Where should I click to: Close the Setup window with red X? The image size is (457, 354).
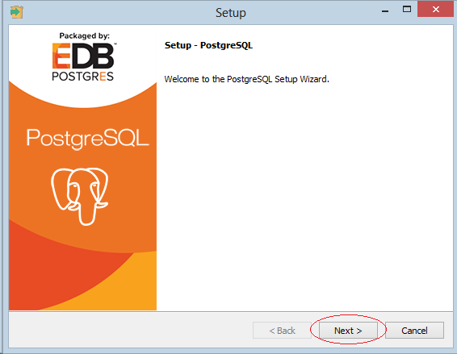click(x=436, y=10)
